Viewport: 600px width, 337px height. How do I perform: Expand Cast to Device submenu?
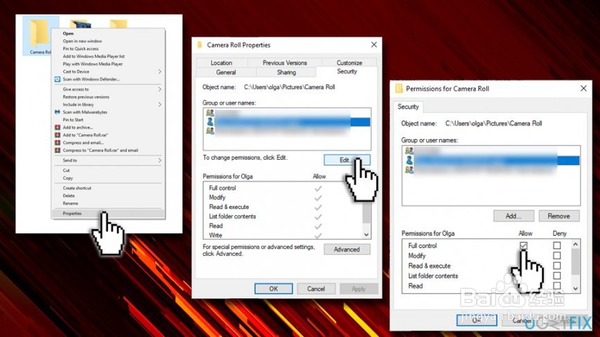(159, 71)
